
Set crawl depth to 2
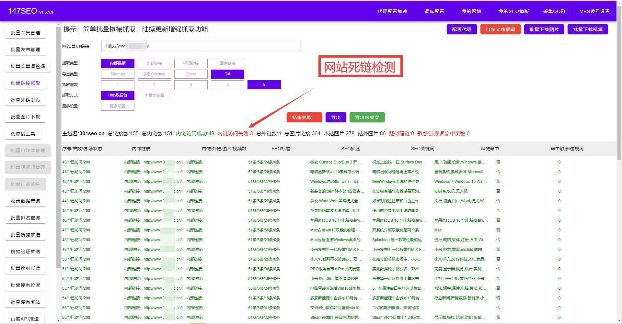154,85
